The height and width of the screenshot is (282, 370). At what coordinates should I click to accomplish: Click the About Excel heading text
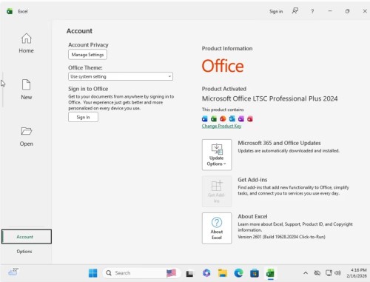pyautogui.click(x=252, y=216)
